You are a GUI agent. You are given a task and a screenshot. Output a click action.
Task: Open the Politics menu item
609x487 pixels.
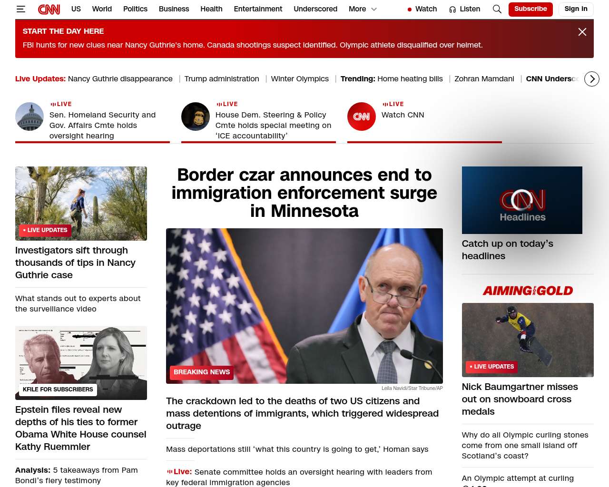135,9
